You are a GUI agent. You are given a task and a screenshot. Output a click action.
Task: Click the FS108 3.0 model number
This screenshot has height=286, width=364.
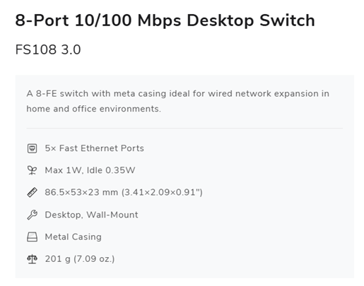[x=48, y=49]
